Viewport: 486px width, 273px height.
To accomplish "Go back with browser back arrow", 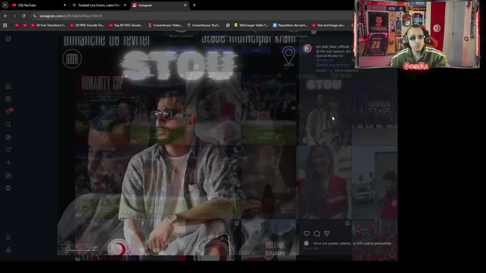I will [5, 16].
